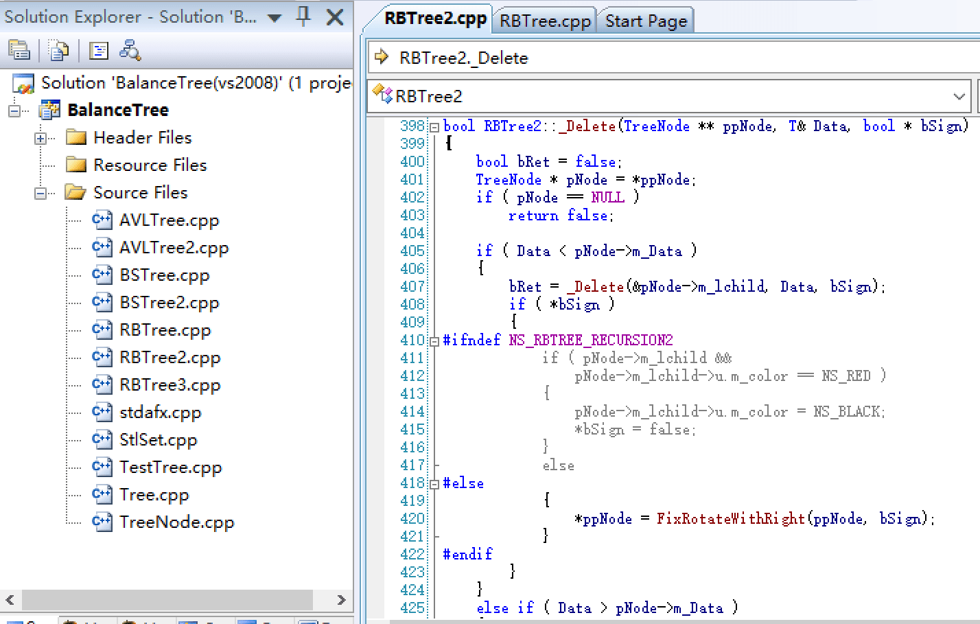The width and height of the screenshot is (980, 624).
Task: Select RBTree3.cpp file icon
Action: [102, 384]
